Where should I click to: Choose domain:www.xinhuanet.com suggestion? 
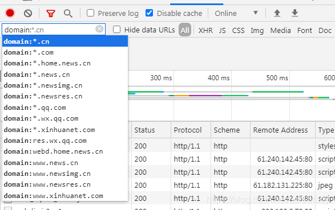coord(65,196)
